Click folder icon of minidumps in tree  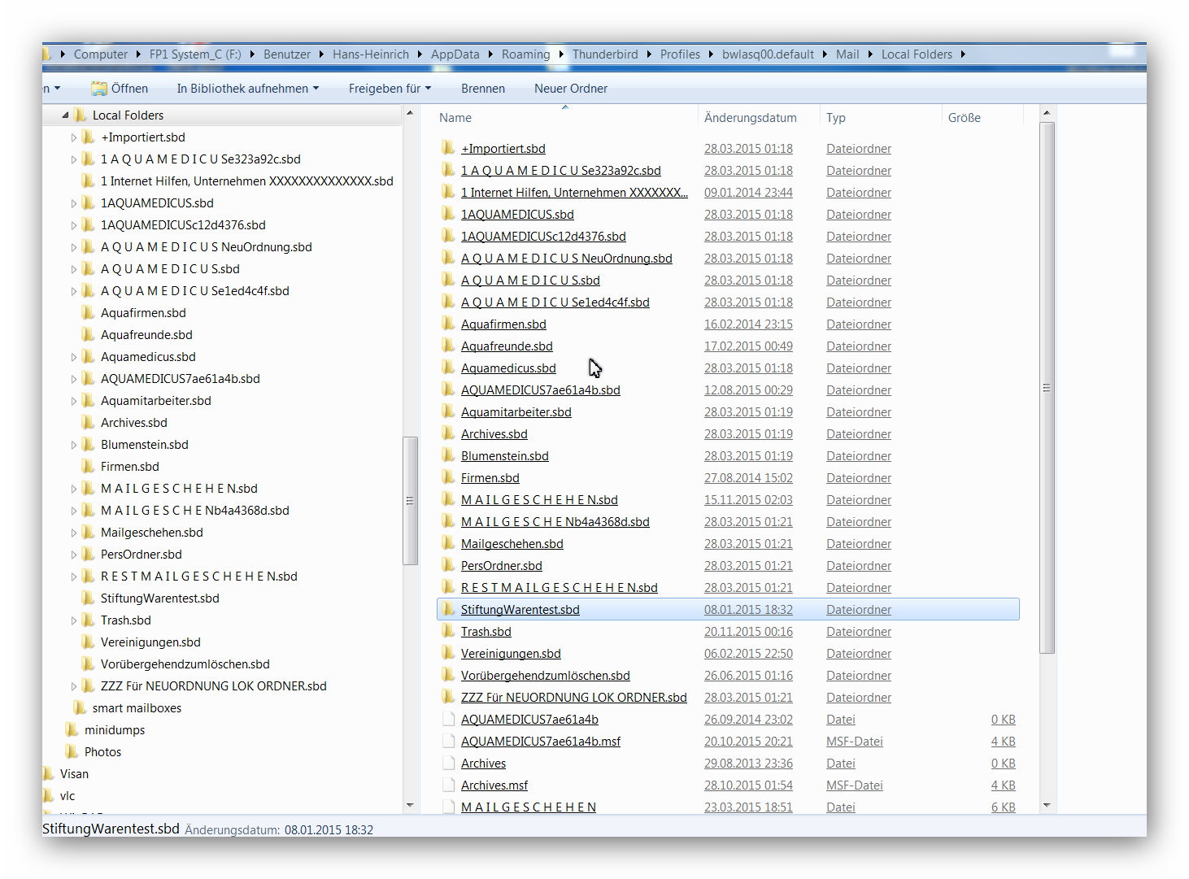tap(72, 729)
